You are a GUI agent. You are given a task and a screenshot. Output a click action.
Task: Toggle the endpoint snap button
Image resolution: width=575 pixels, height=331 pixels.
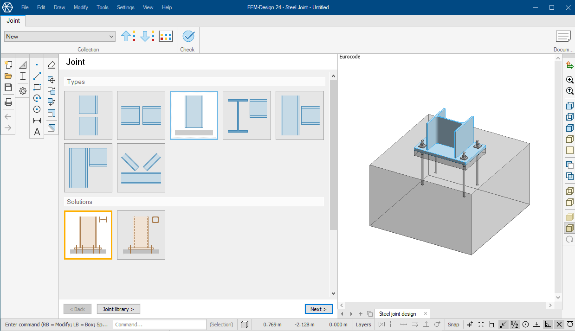coord(503,325)
